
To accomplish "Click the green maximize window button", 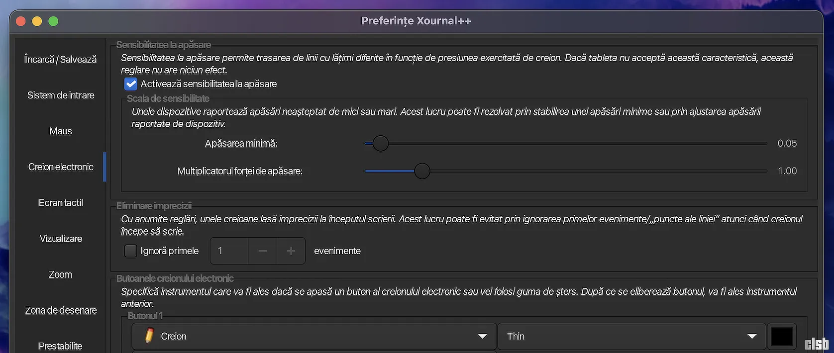I will (53, 21).
